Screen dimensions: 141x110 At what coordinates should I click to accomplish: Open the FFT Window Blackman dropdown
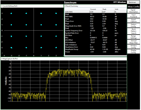pos(133,2)
